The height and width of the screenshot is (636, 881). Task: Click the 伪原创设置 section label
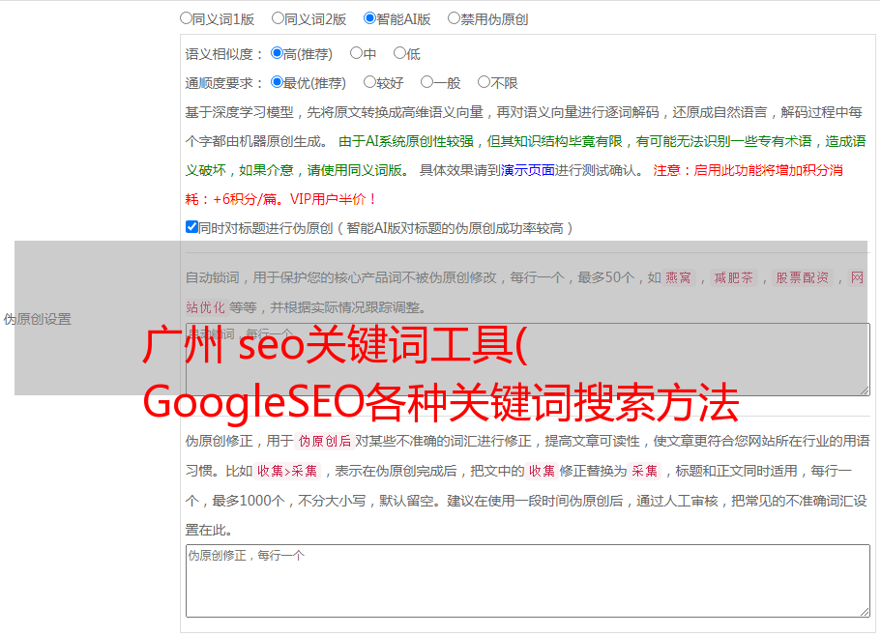(38, 319)
